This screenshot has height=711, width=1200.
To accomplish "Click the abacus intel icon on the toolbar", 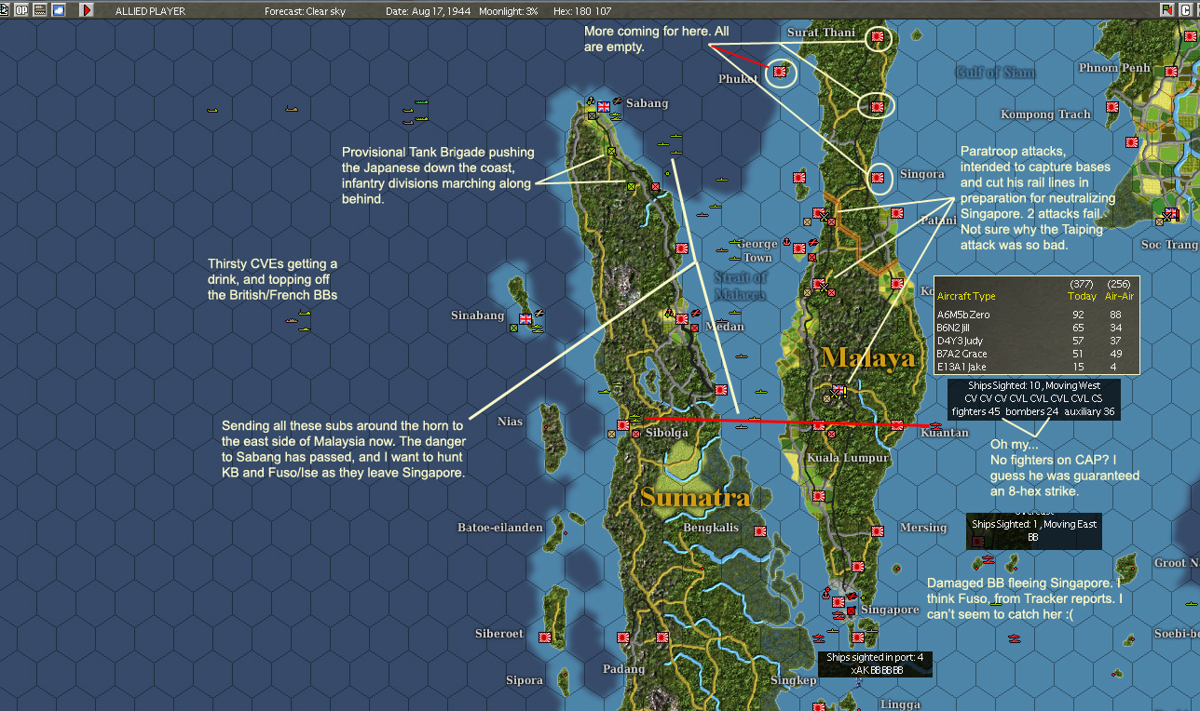I will [x=39, y=10].
